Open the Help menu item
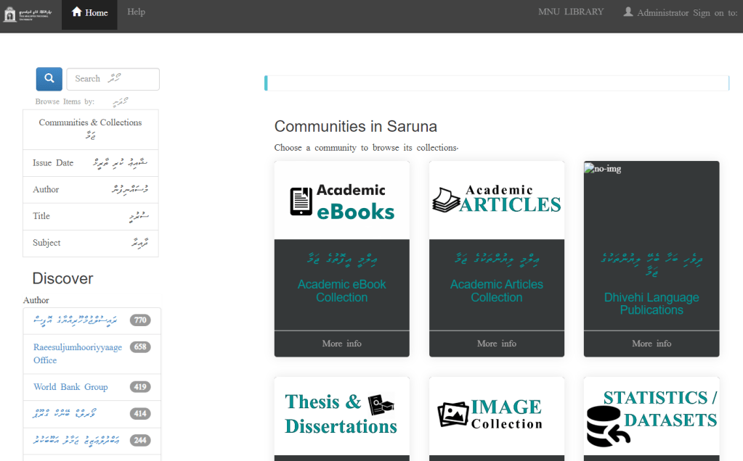The height and width of the screenshot is (461, 743). click(x=136, y=12)
